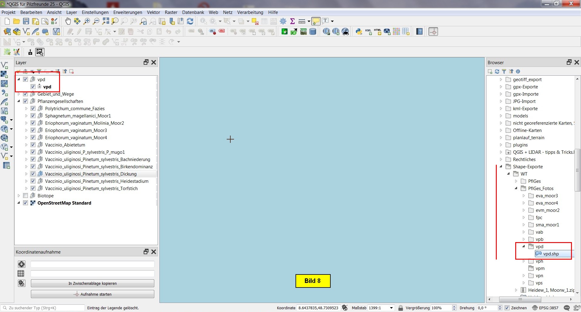Screen dimensions: 581x312
Task: Open the Vektor menu
Action: [153, 12]
